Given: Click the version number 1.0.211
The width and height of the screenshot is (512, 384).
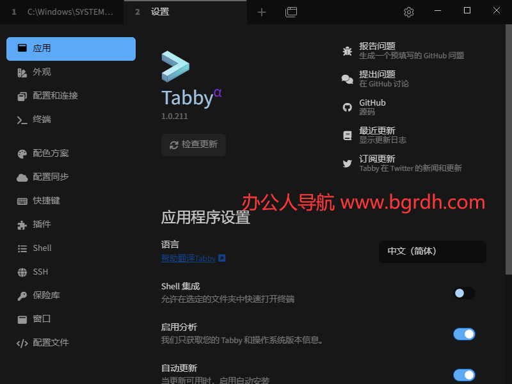Looking at the screenshot, I should [175, 116].
